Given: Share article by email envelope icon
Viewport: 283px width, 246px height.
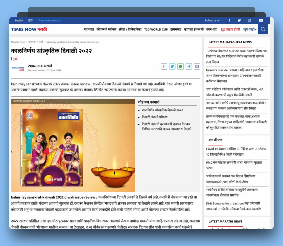Looking at the screenshot, I should point(197,66).
